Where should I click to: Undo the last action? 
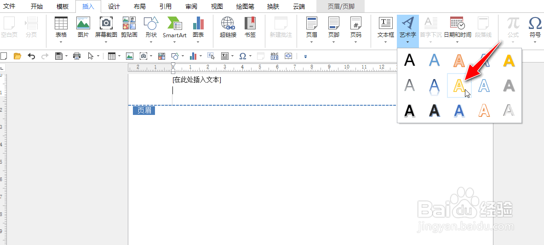(32, 56)
